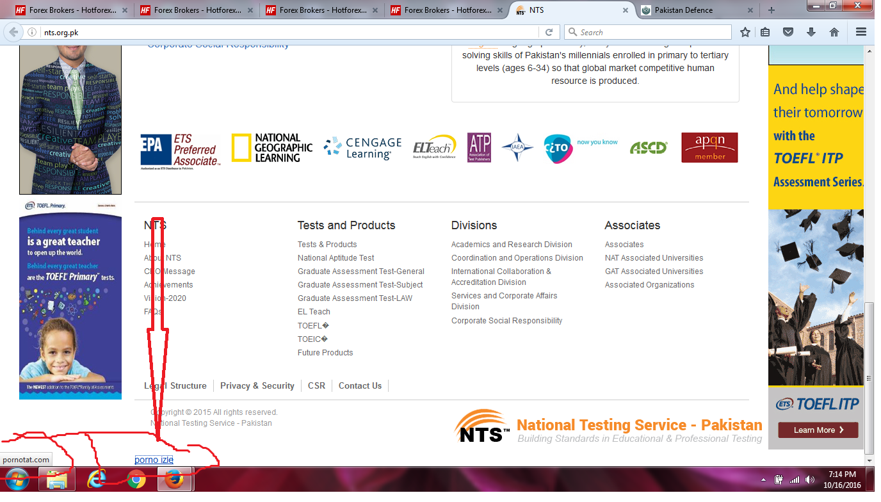This screenshot has width=881, height=502.
Task: Bookmark this page with the star icon
Action: 745,32
